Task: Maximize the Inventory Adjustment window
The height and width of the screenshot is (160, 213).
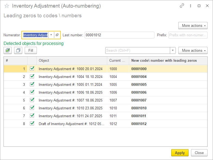Action: [199, 6]
